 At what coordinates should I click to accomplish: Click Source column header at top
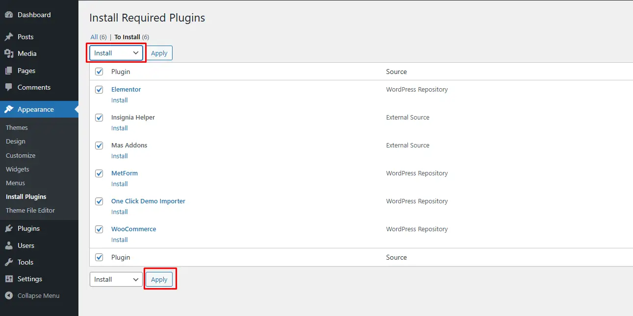point(396,72)
